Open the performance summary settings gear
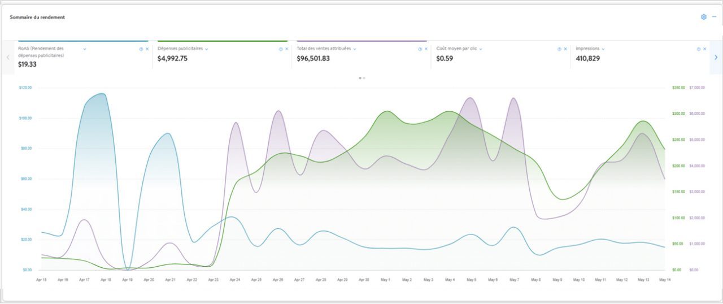Viewport: 723px width, 304px height. click(704, 17)
